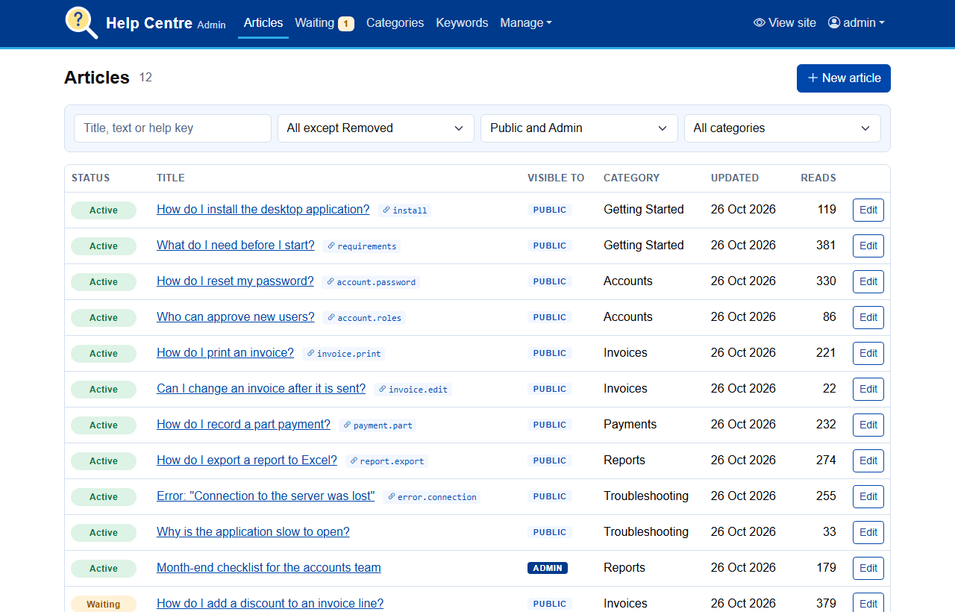The width and height of the screenshot is (955, 612).
Task: Click the Waiting count badge showing 1
Action: (346, 24)
